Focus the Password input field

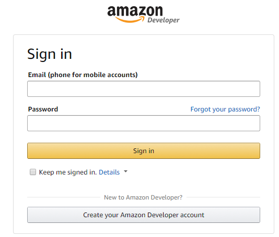point(144,123)
